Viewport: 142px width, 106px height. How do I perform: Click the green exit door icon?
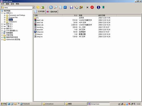point(103,7)
